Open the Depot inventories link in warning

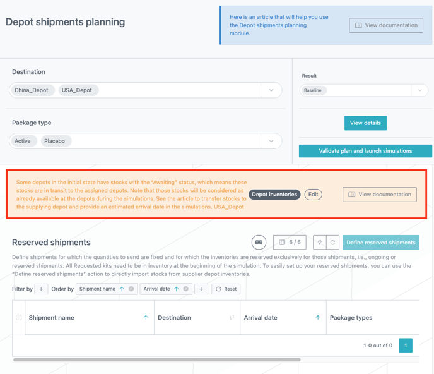pyautogui.click(x=274, y=195)
